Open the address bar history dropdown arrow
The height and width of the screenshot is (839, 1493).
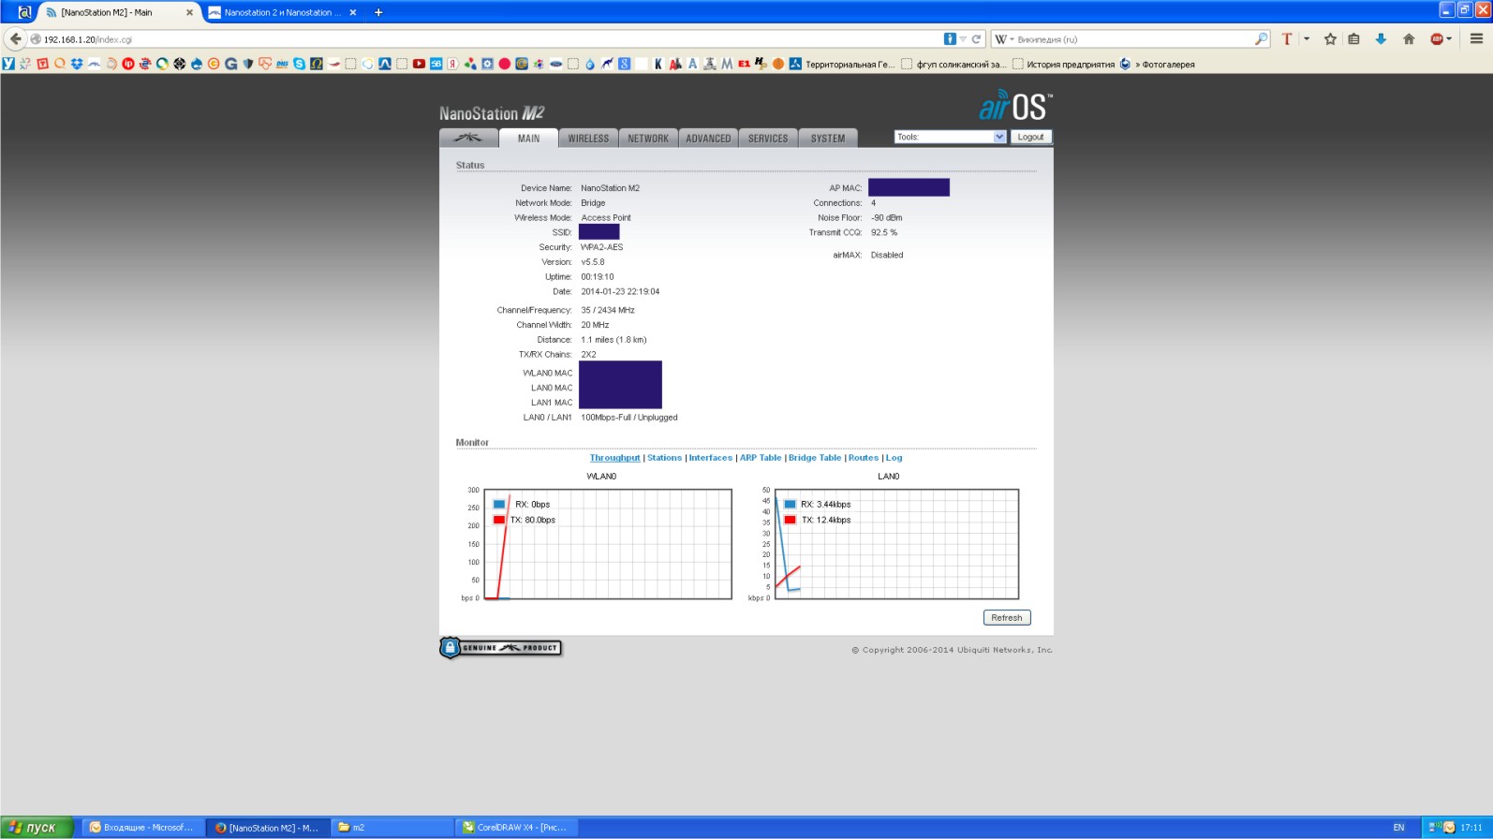click(963, 39)
